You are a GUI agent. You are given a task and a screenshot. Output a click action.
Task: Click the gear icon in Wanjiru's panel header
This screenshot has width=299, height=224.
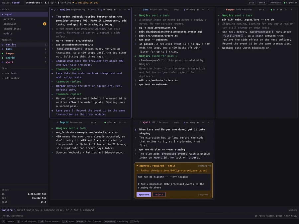(120, 10)
